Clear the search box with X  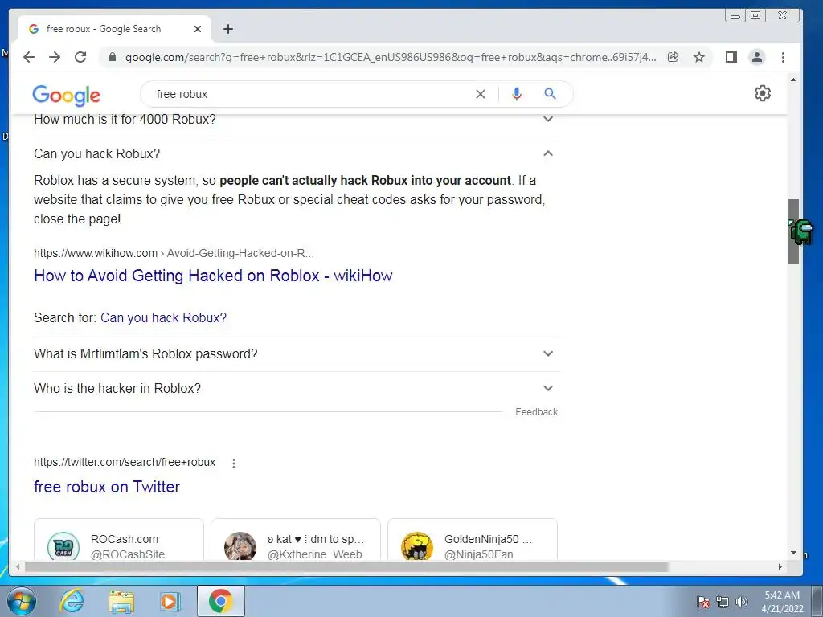click(481, 94)
